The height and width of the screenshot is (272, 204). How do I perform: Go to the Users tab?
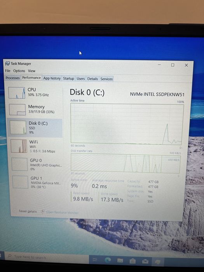click(81, 79)
